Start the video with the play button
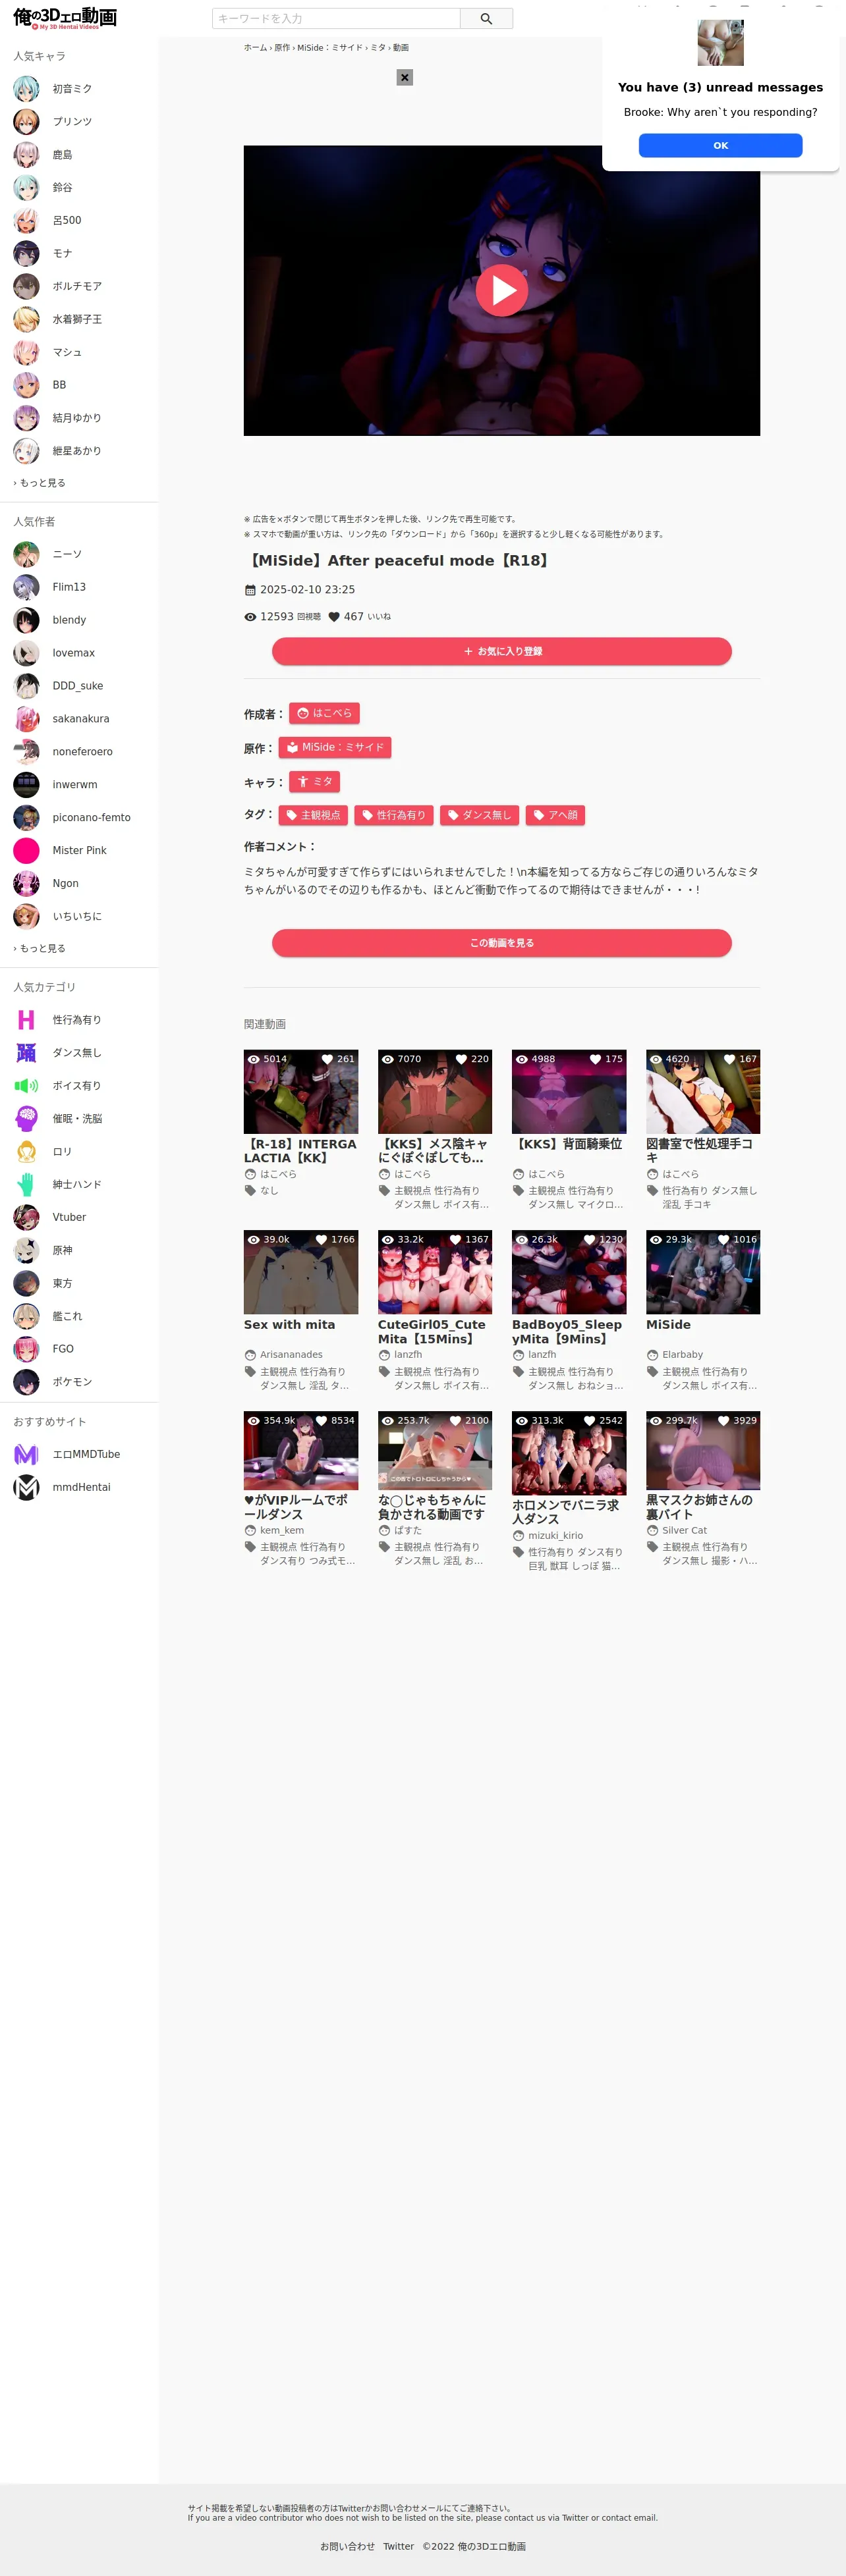Screen dimensions: 846x2576 click(501, 290)
